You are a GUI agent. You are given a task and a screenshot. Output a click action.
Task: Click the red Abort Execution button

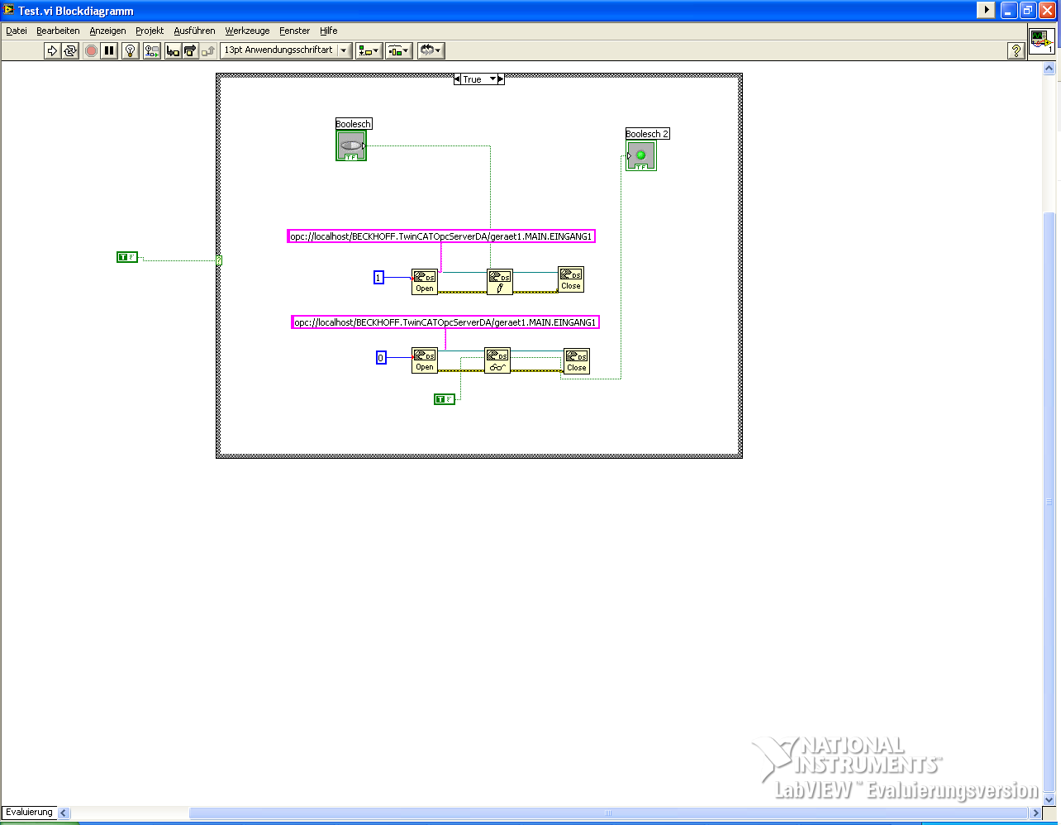click(91, 50)
